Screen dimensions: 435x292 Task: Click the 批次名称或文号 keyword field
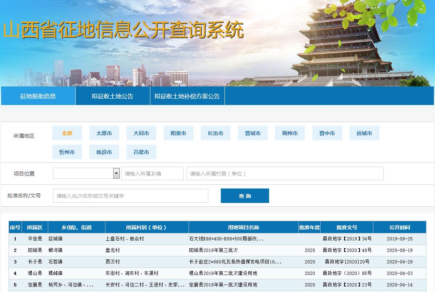(x=130, y=196)
